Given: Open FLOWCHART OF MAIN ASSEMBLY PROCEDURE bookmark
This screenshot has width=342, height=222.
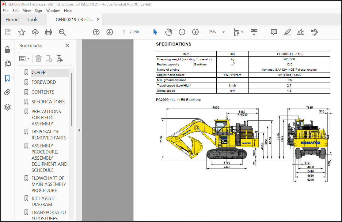Looking at the screenshot, I should pos(49,184).
